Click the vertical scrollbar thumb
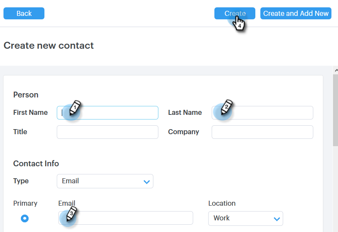The image size is (338, 232). click(x=335, y=110)
